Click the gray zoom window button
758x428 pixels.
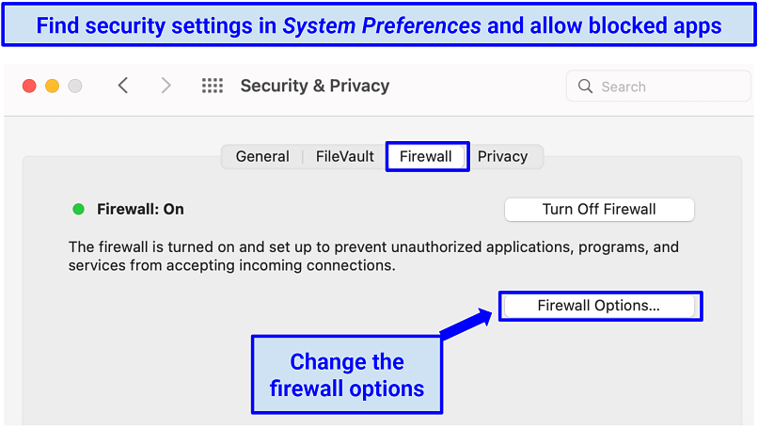point(74,86)
